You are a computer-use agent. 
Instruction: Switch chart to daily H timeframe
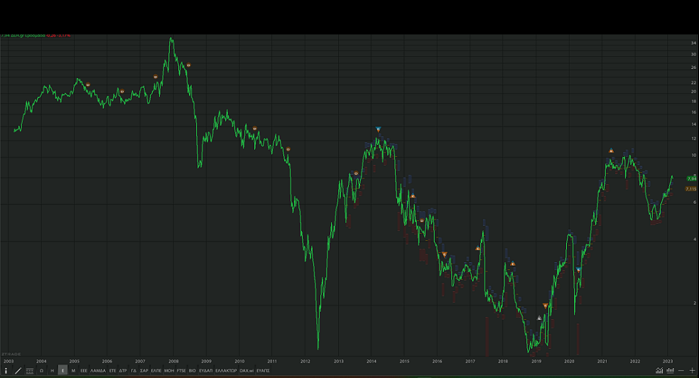52,370
